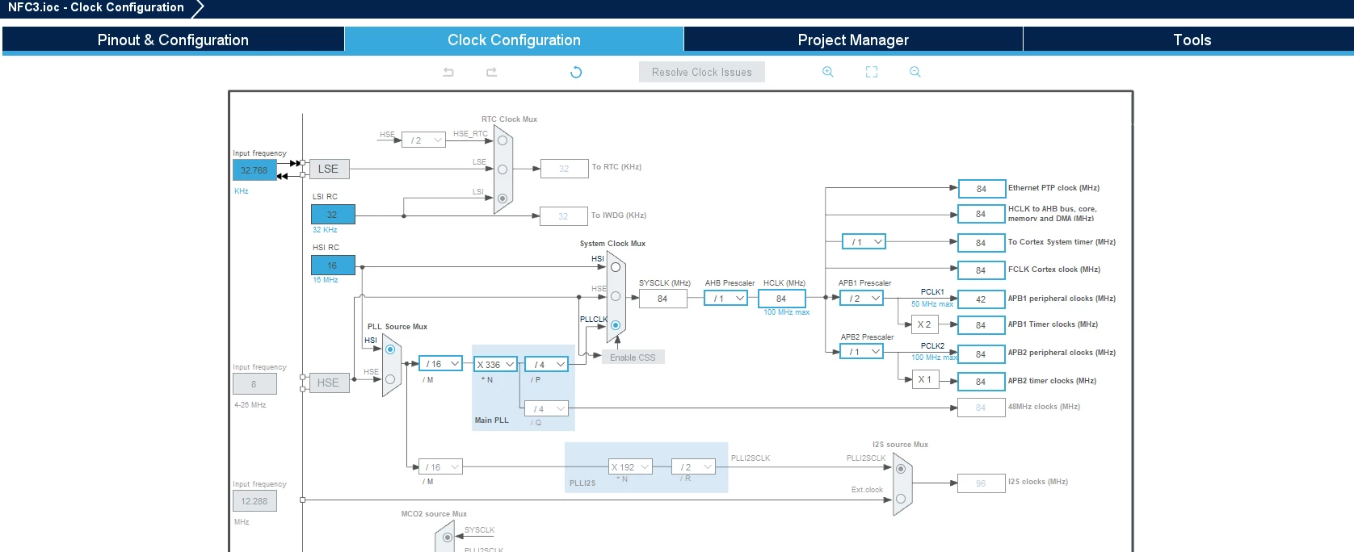Screen dimensions: 1354x552
Task: Click the redo arrow icon
Action: [x=491, y=72]
